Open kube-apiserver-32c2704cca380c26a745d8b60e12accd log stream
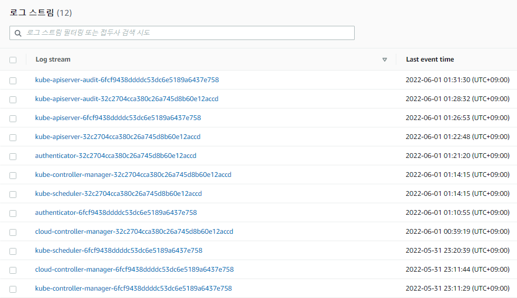Image resolution: width=517 pixels, height=298 pixels. point(118,137)
